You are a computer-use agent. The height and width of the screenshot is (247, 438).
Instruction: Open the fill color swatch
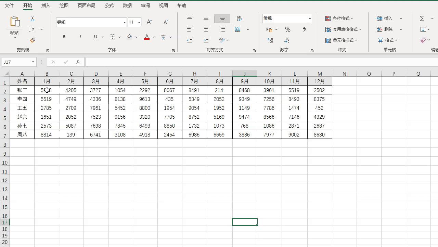tap(129, 37)
